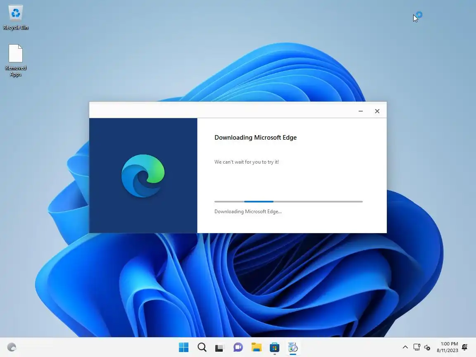Image resolution: width=476 pixels, height=357 pixels.
Task: Open taskbar Search
Action: coord(202,347)
